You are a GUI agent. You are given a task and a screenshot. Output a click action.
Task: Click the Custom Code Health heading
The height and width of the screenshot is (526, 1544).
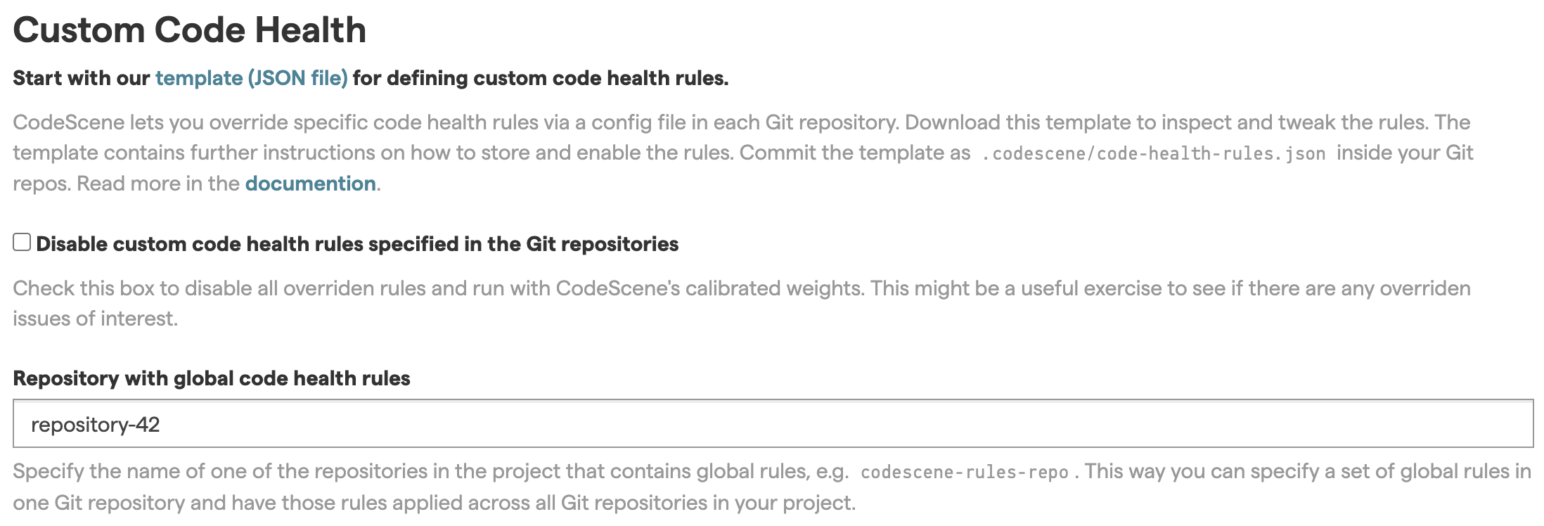(191, 30)
